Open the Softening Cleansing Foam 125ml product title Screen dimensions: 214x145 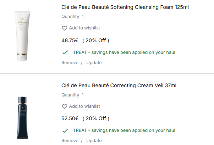click(x=125, y=7)
